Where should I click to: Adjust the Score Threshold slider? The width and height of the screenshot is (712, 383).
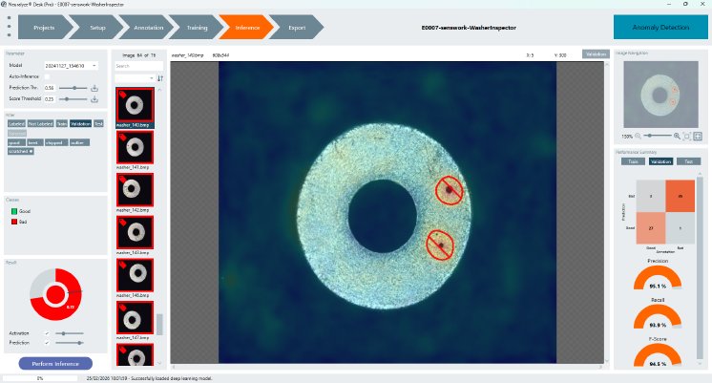[73, 98]
